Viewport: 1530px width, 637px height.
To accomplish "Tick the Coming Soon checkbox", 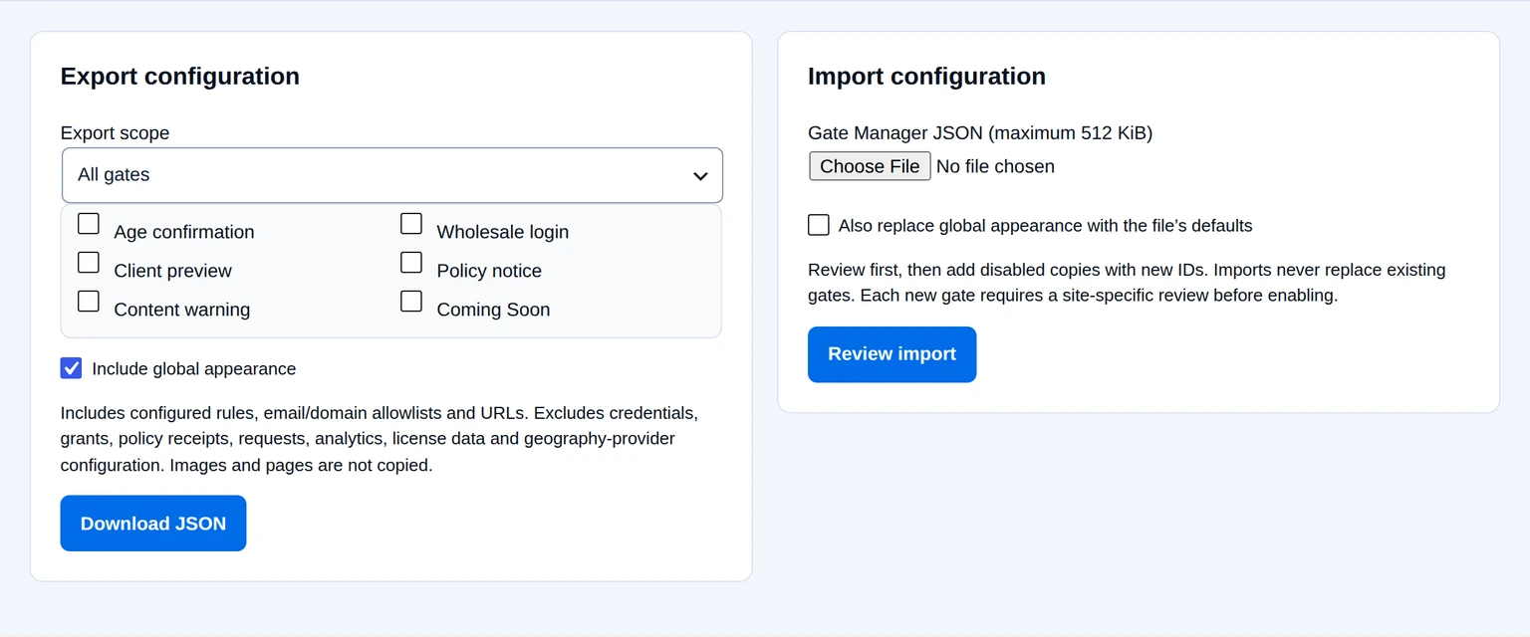I will point(411,302).
